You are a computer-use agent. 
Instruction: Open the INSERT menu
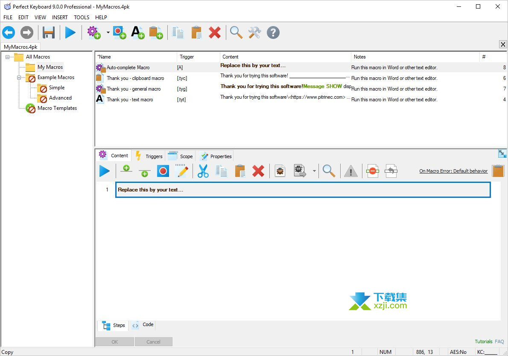coord(60,17)
